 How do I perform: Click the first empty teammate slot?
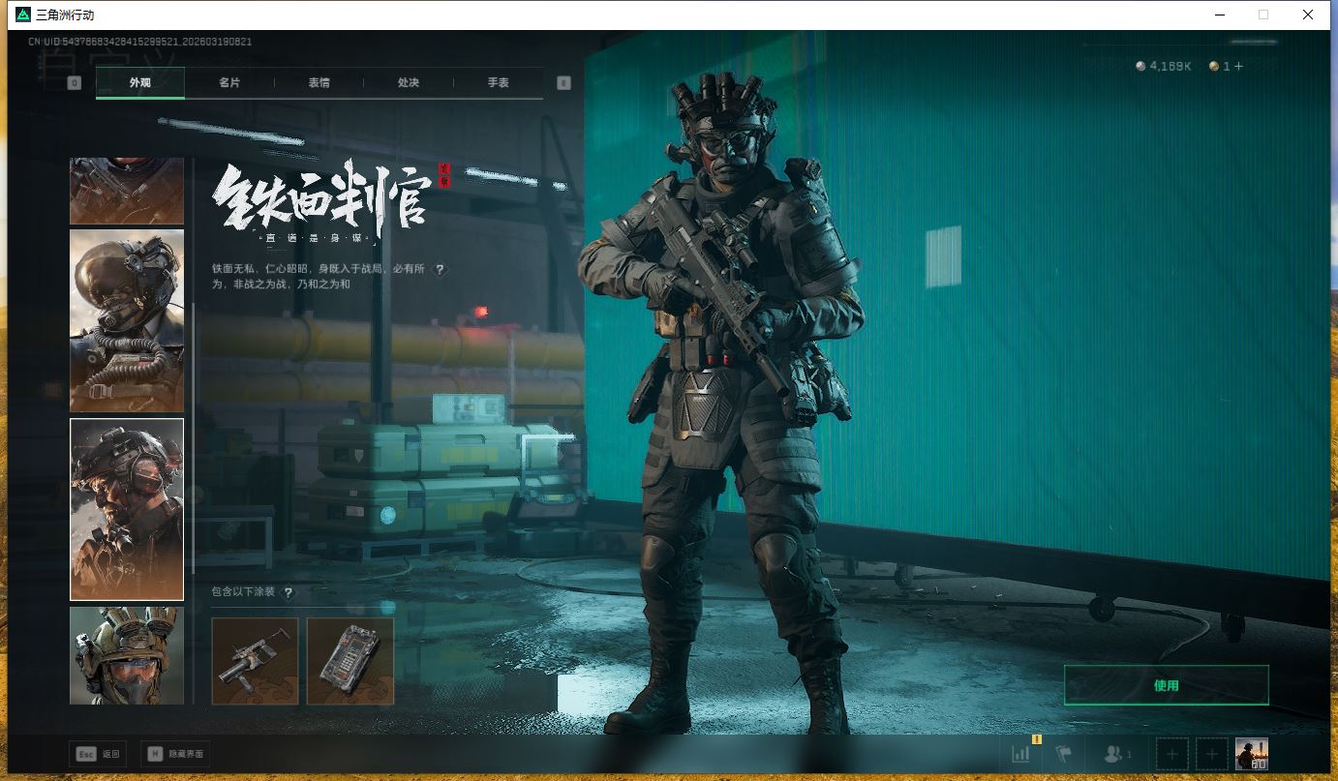(x=1172, y=753)
